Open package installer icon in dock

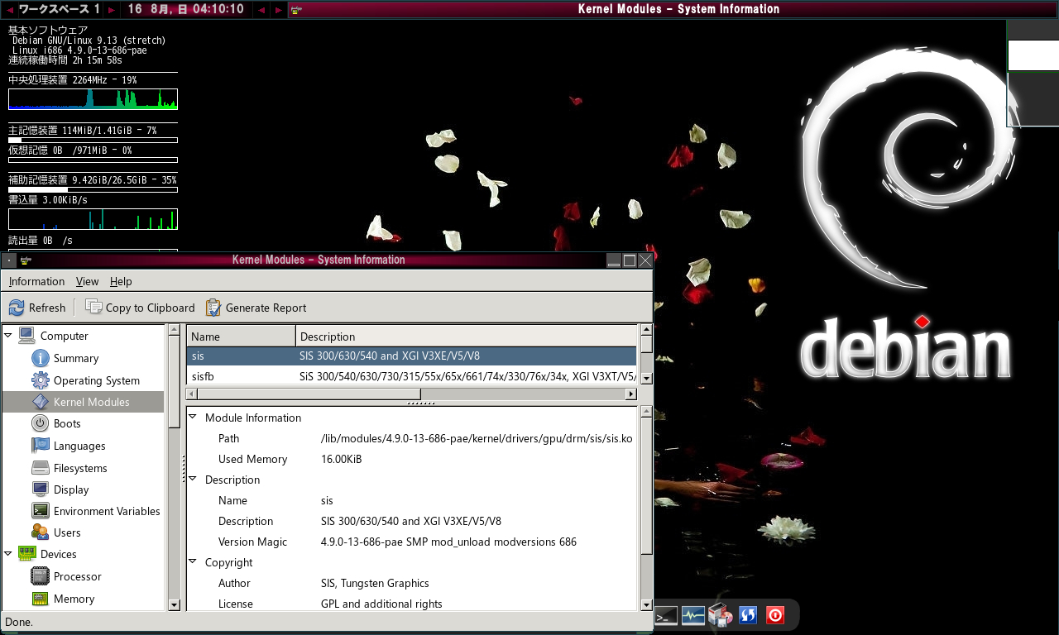[x=720, y=615]
